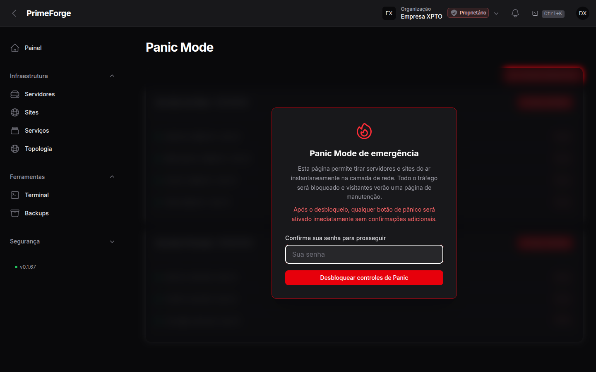This screenshot has height=372, width=596.
Task: Click the Backups archive icon
Action: (x=15, y=213)
